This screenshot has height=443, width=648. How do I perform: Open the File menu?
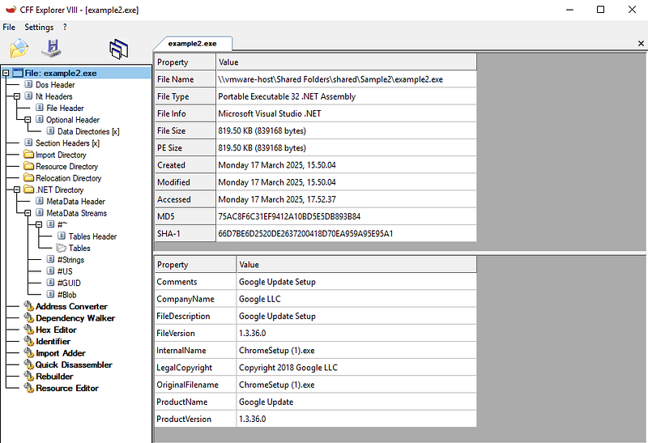point(9,28)
